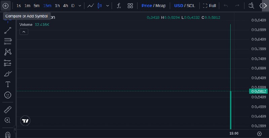Select the brush drawing tool
Screen dimensions: 269x138
click(8, 74)
